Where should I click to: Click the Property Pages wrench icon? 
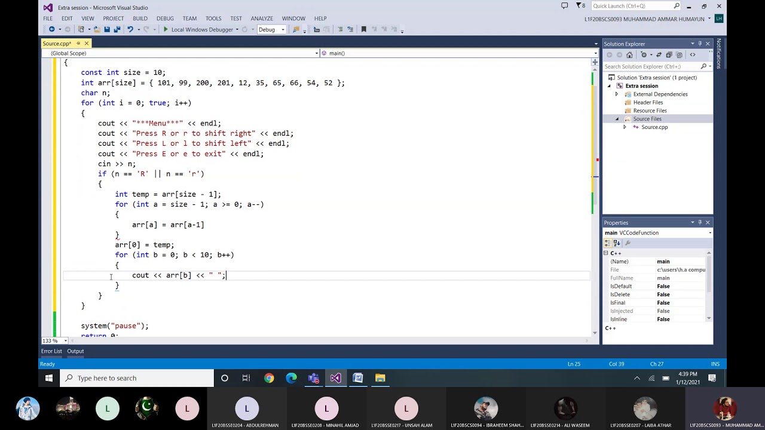point(628,243)
